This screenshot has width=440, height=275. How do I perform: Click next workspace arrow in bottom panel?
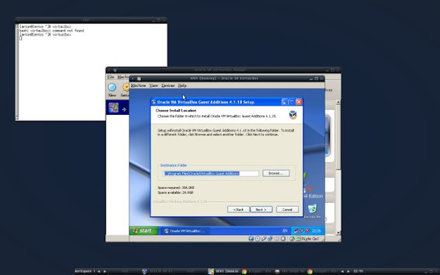(105, 272)
